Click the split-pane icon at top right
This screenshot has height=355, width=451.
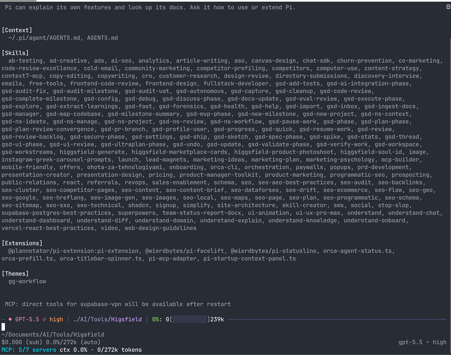448,6
